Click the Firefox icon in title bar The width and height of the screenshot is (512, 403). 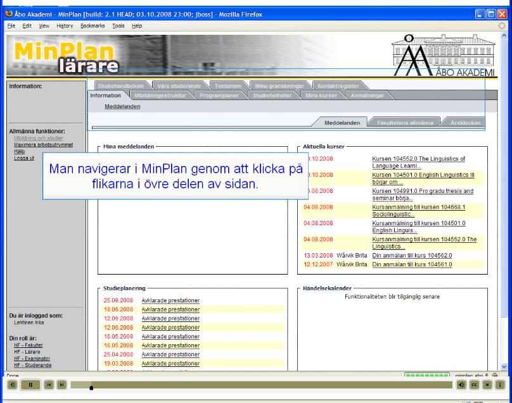[x=9, y=14]
